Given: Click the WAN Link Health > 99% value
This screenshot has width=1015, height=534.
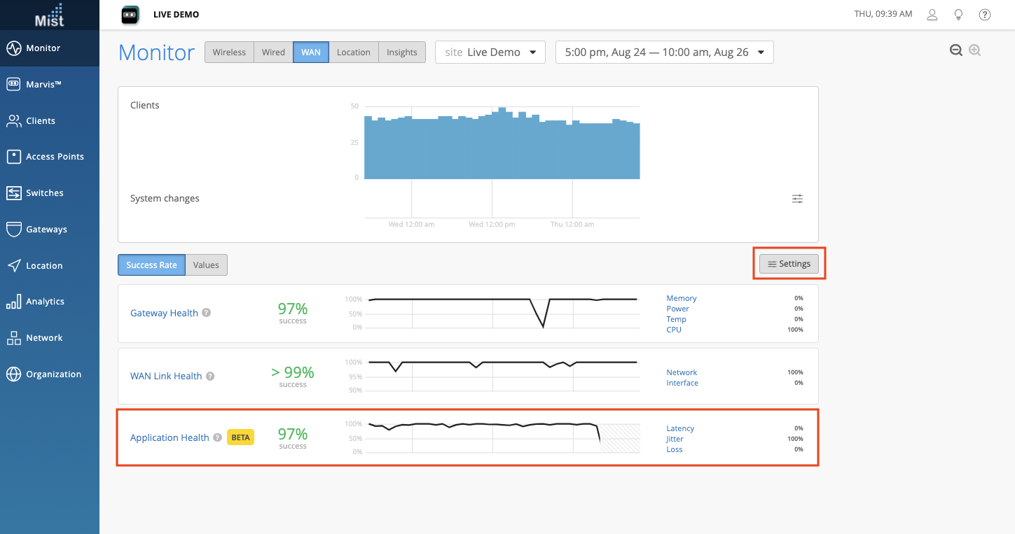Looking at the screenshot, I should click(x=293, y=372).
